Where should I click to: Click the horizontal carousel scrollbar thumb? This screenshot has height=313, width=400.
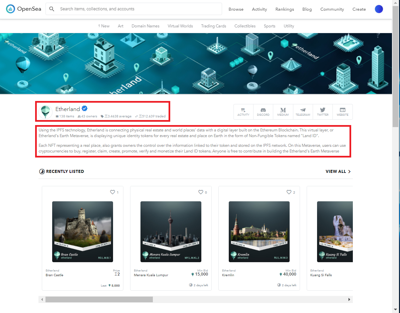tap(99, 300)
